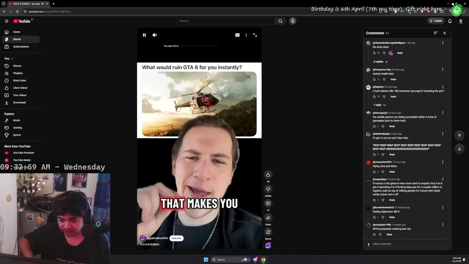Reply to 'NPCs purposely crashing into me'

point(389,235)
